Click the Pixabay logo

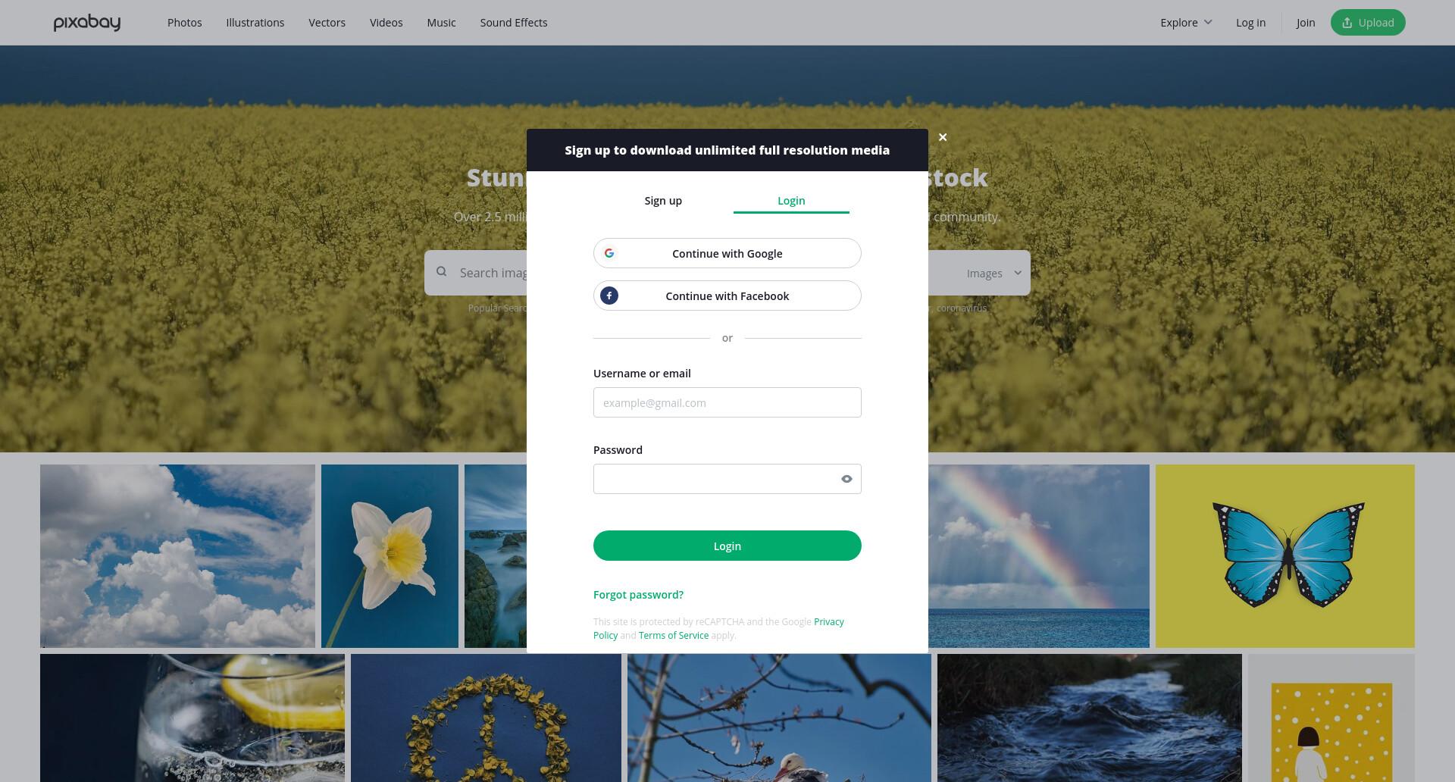pos(87,23)
